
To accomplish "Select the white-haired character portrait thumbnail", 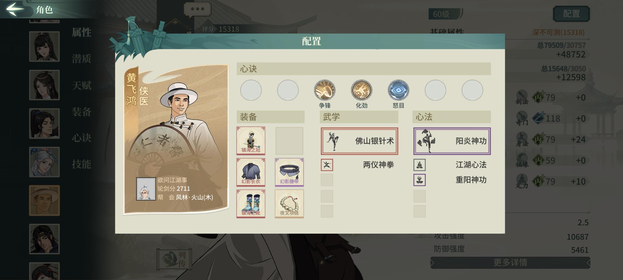I will click(x=44, y=162).
